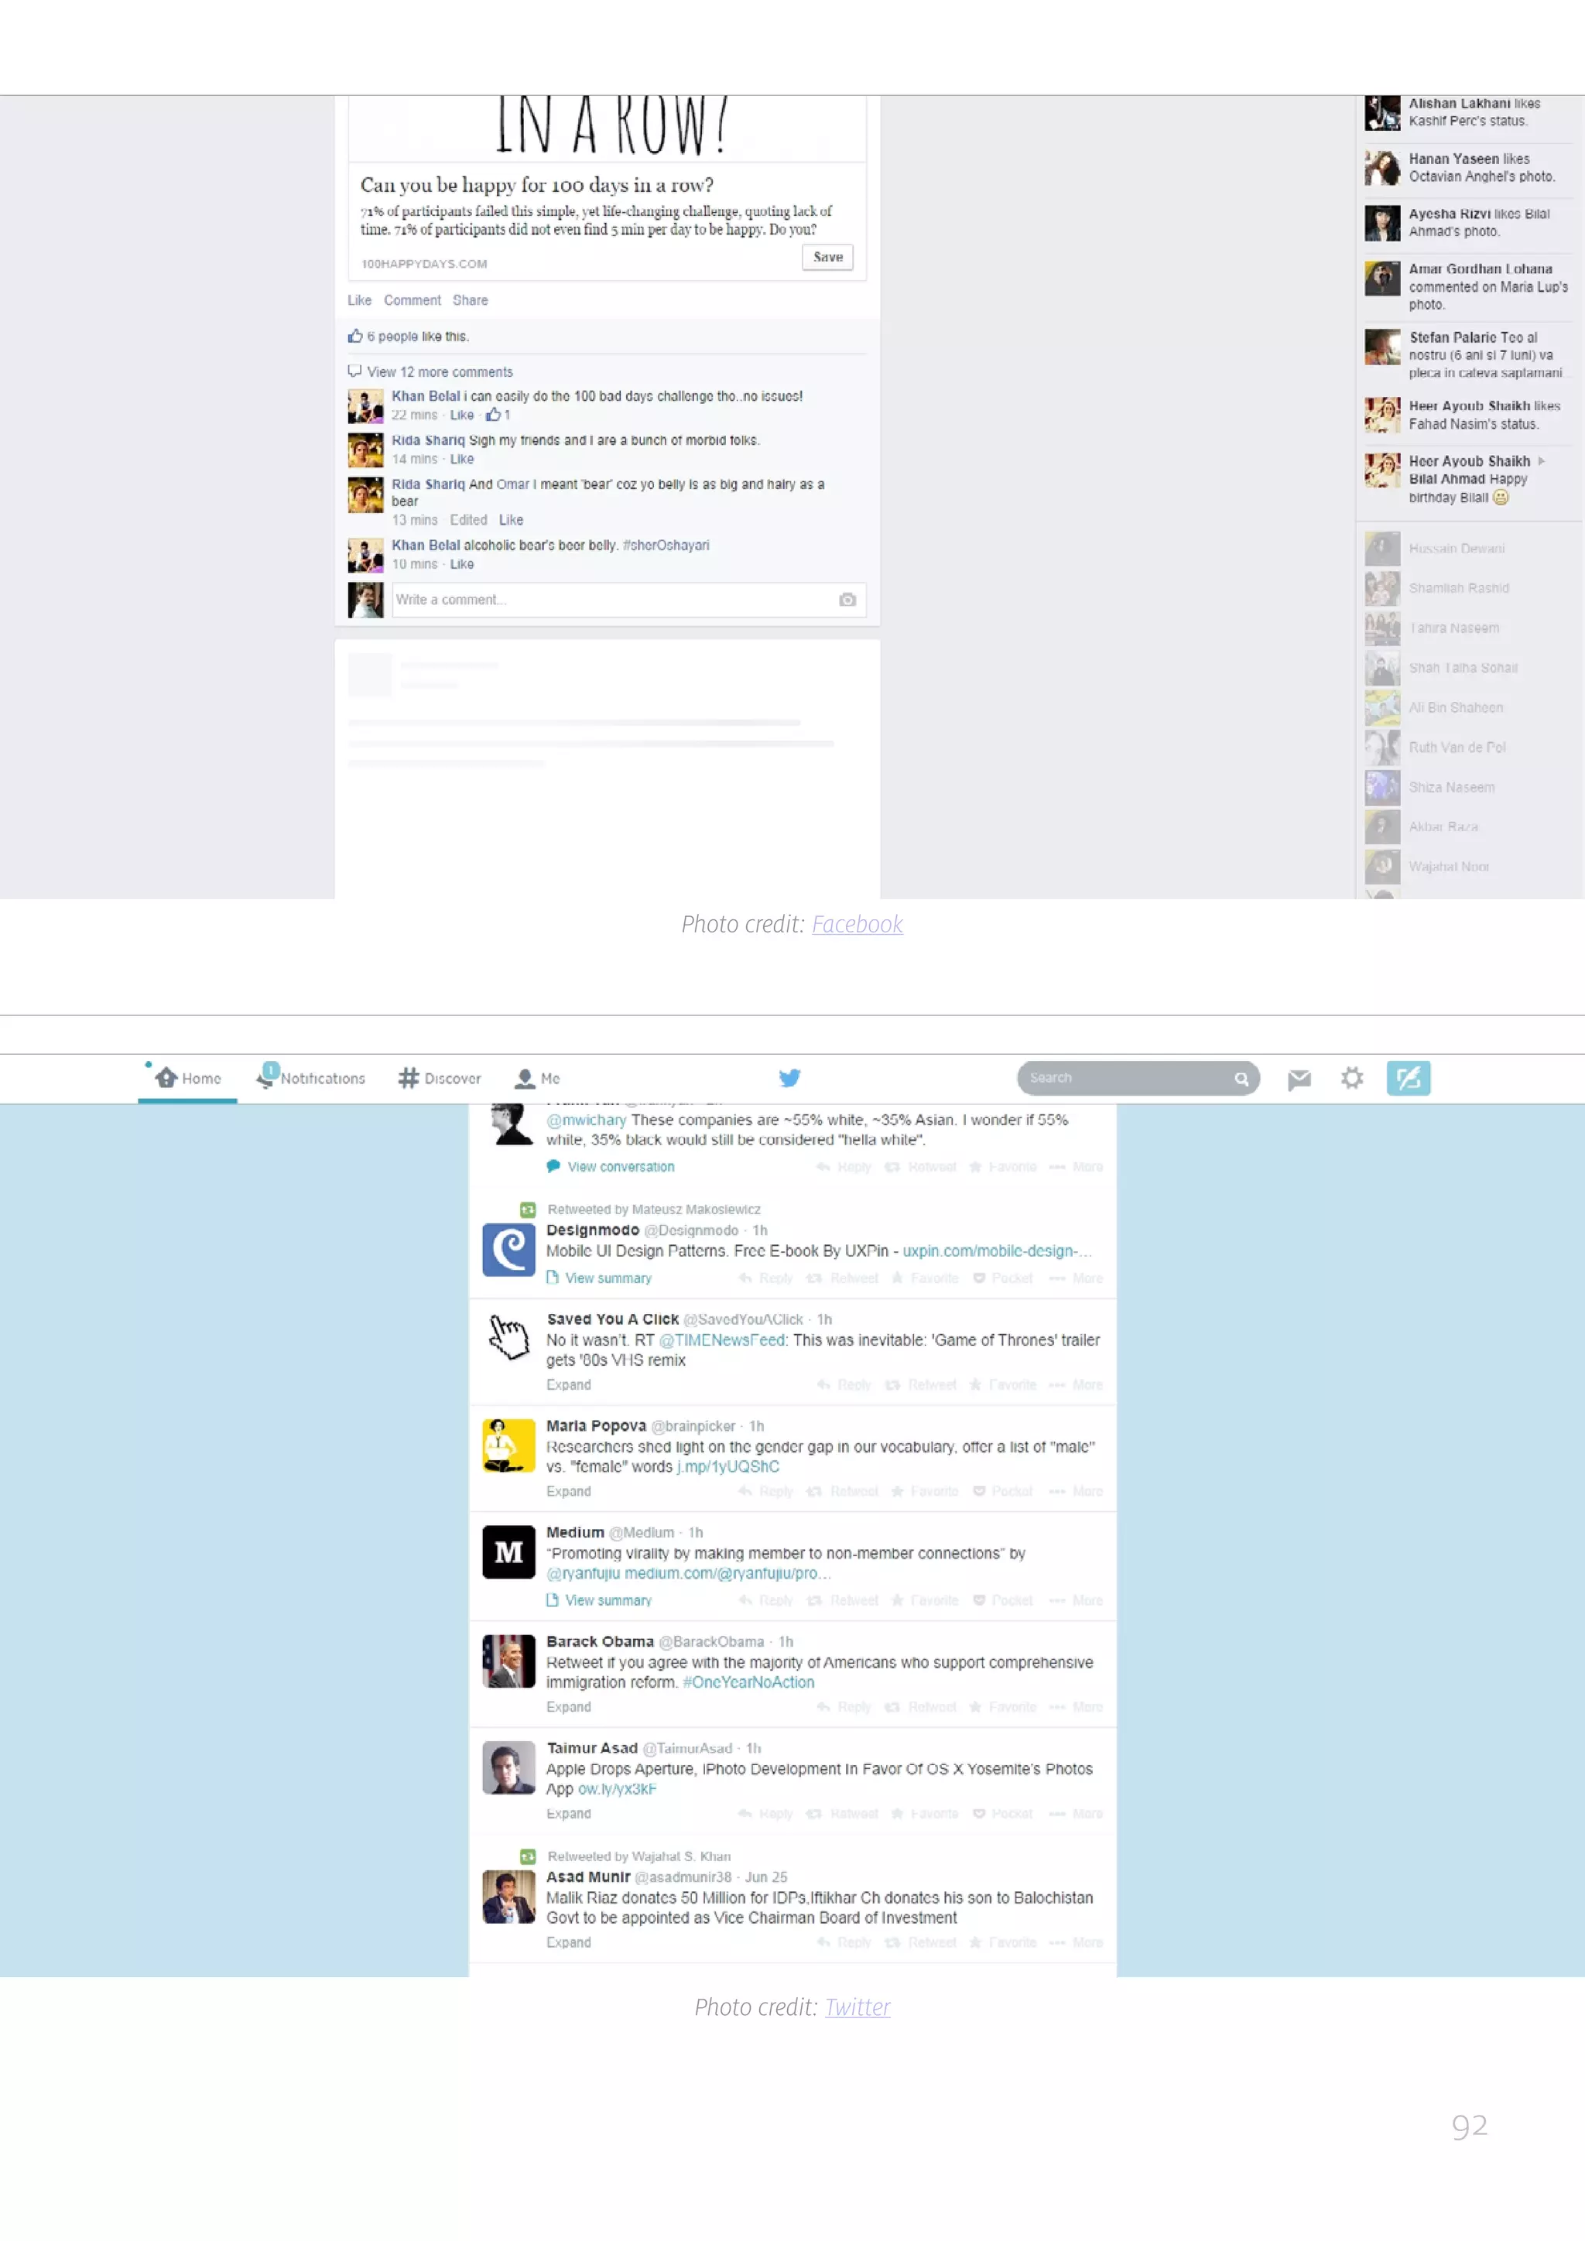Open the settings gear icon

pyautogui.click(x=1352, y=1078)
